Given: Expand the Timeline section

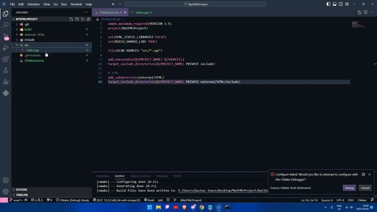Looking at the screenshot, I should pos(52,195).
